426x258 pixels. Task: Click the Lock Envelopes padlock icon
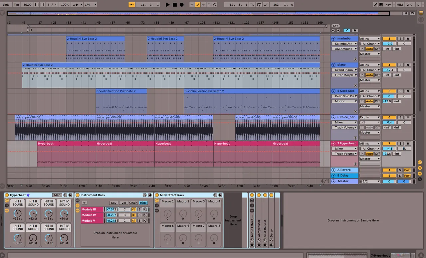354,30
